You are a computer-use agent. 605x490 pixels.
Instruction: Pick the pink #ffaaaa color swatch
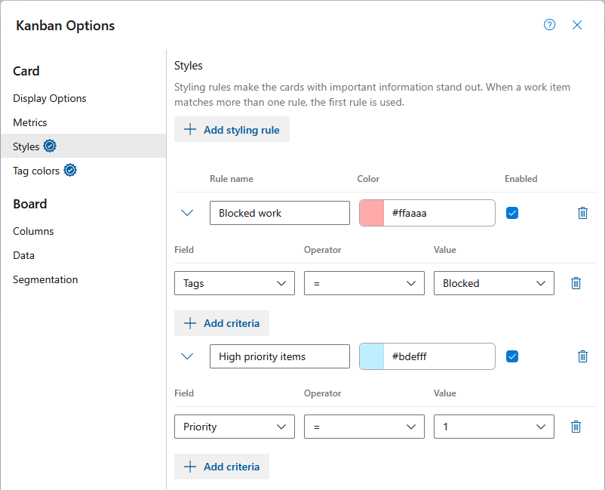tap(372, 213)
